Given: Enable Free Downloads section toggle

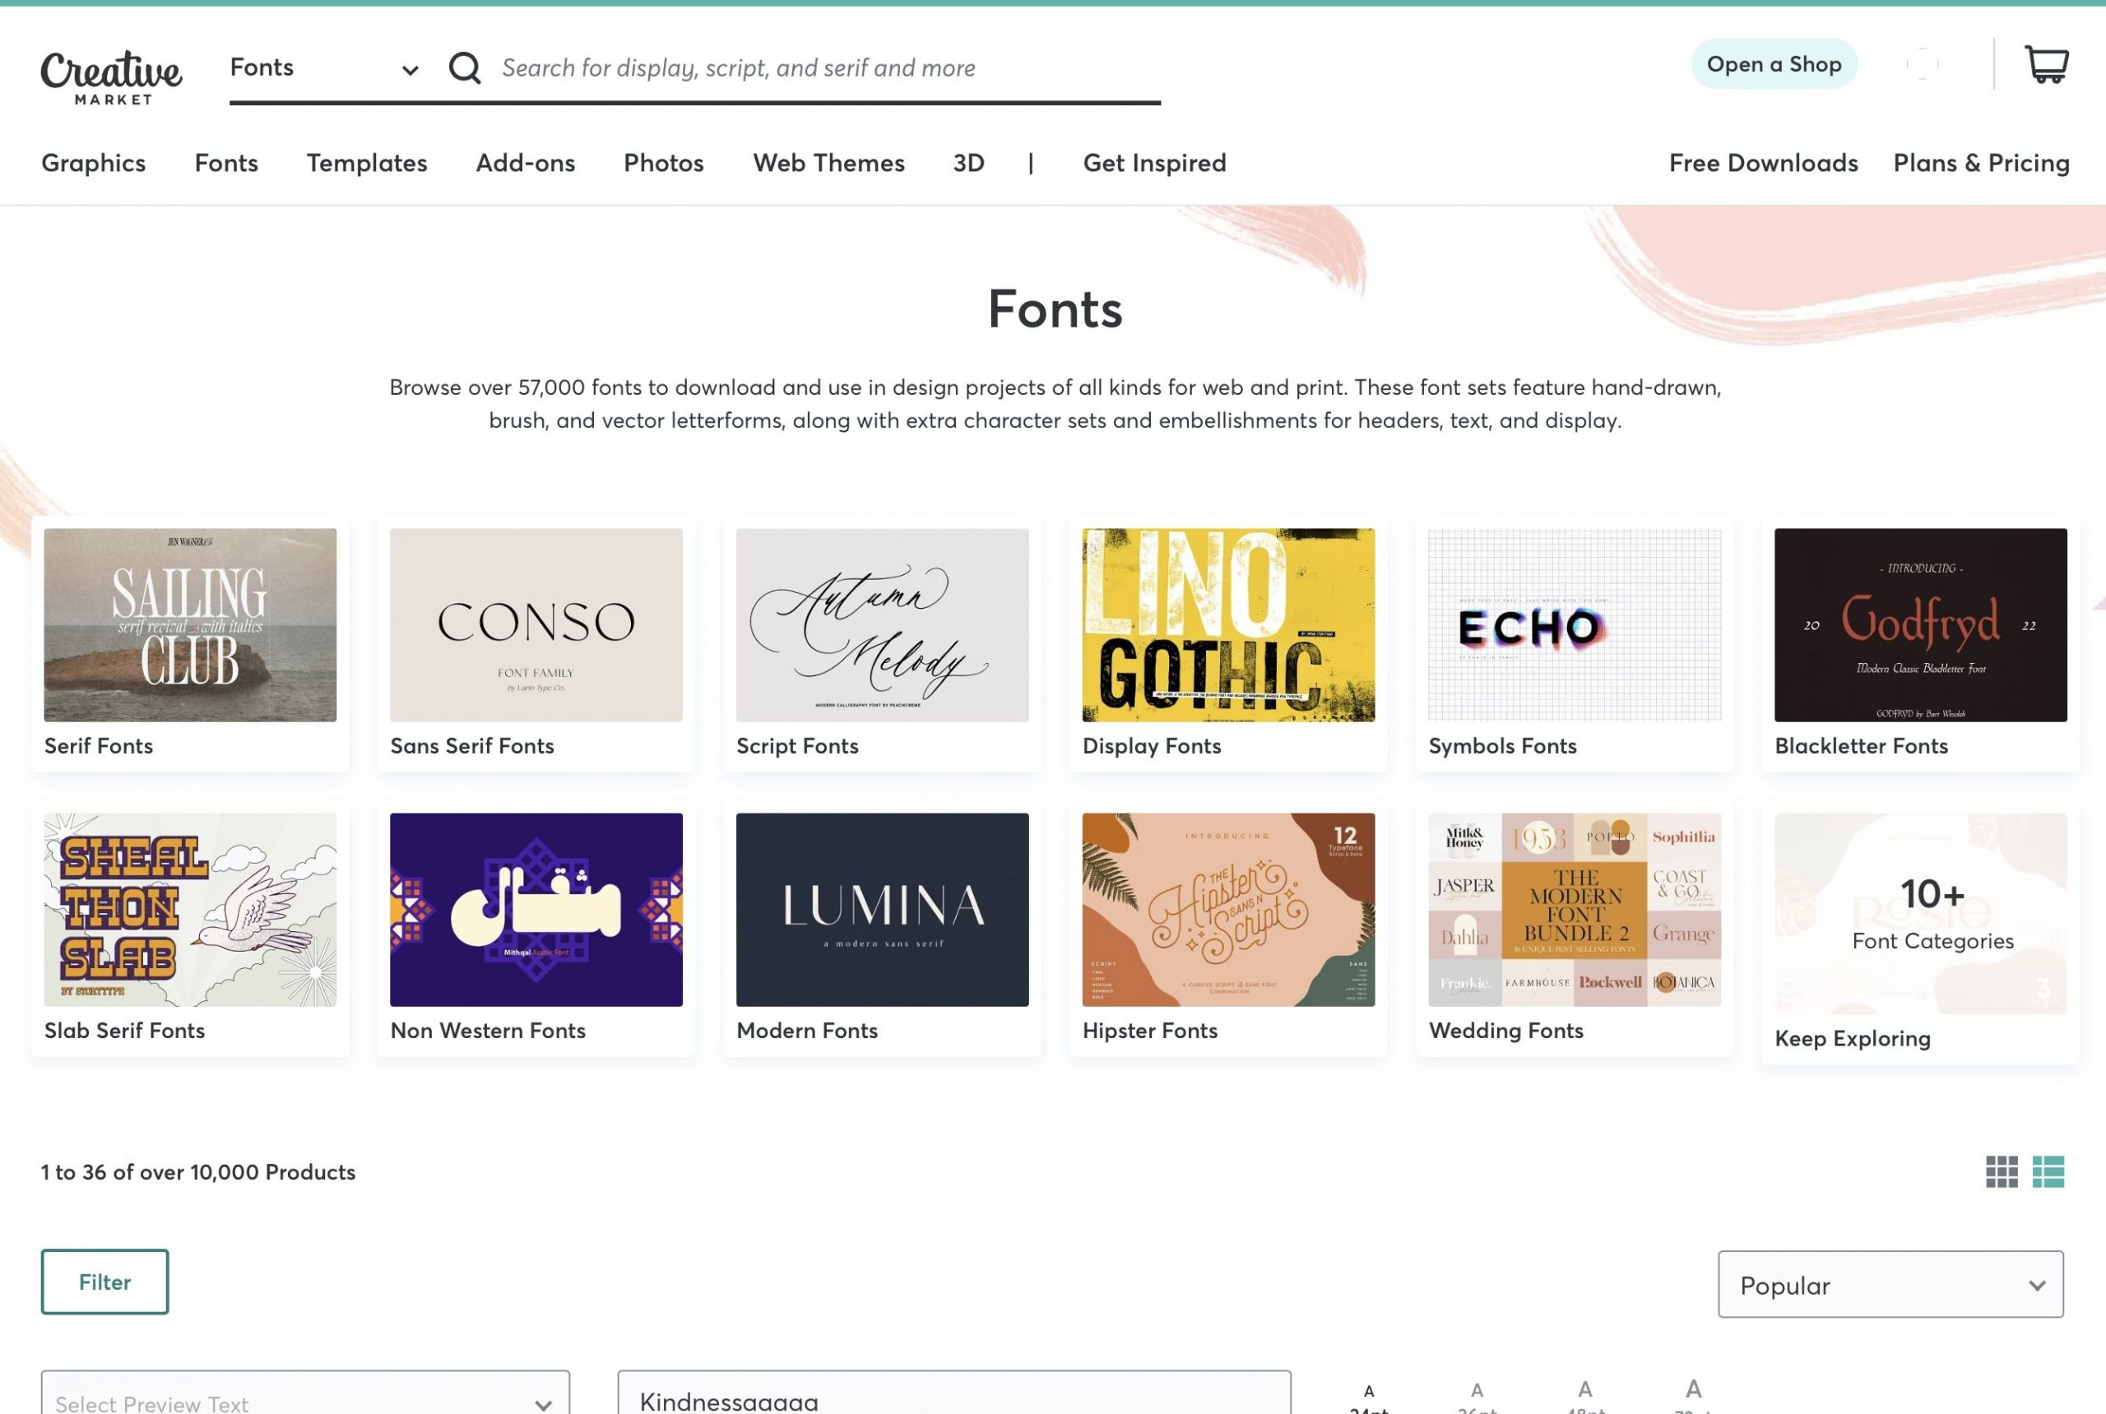Looking at the screenshot, I should click(1762, 163).
